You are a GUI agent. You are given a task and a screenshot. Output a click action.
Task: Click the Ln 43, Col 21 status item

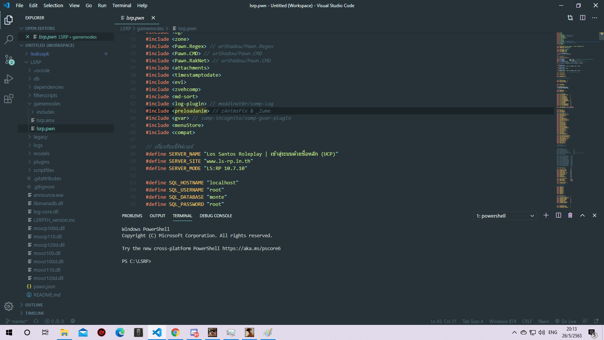[444, 321]
